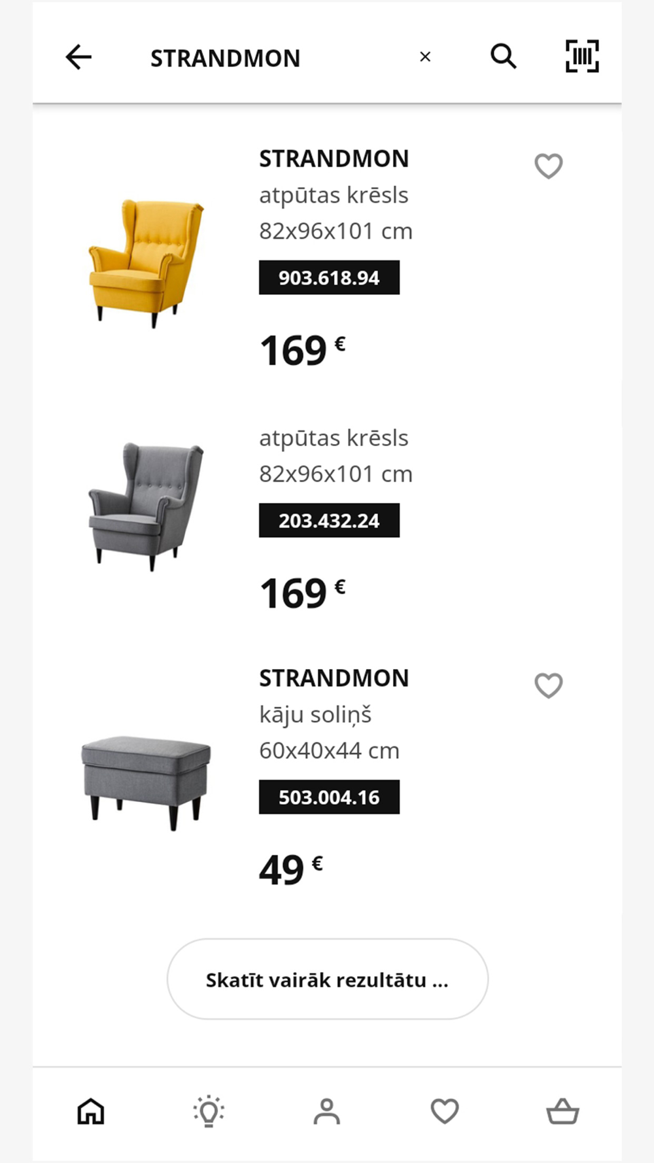Open article number 903.618.94
Image resolution: width=654 pixels, height=1163 pixels.
329,277
